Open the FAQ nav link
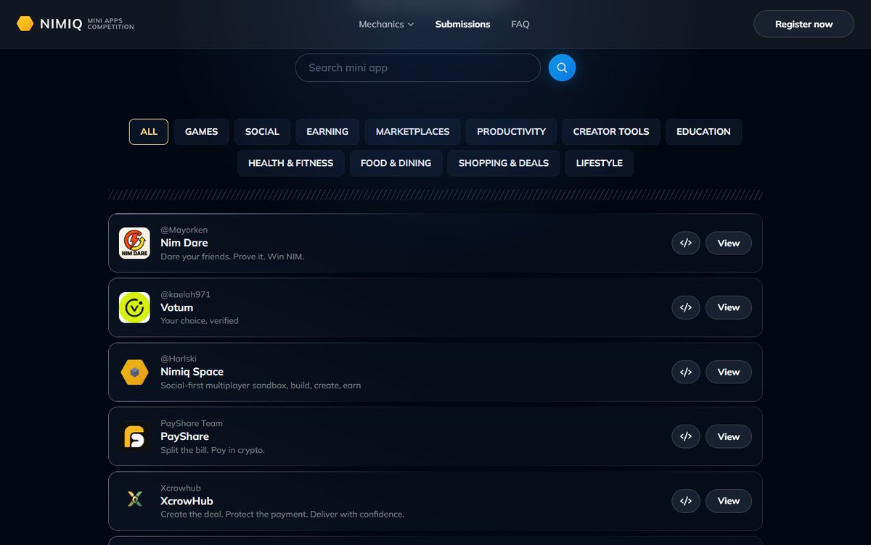871x545 pixels. pyautogui.click(x=520, y=24)
